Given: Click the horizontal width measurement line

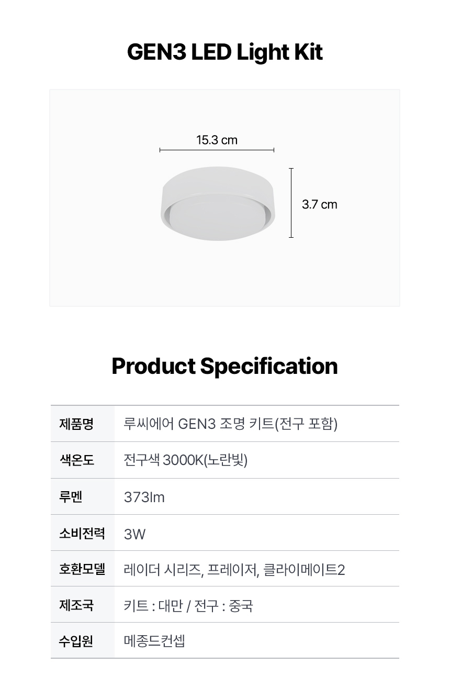Looking at the screenshot, I should tap(217, 150).
